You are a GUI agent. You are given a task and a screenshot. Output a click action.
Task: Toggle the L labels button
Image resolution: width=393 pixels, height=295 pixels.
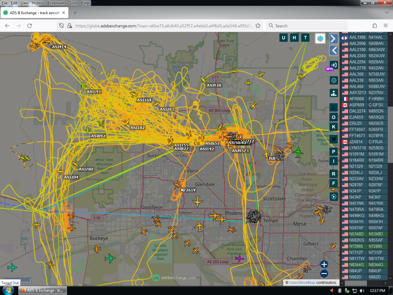(334, 108)
